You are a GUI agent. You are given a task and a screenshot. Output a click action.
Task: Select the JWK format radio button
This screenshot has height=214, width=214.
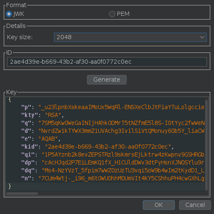tap(9, 14)
